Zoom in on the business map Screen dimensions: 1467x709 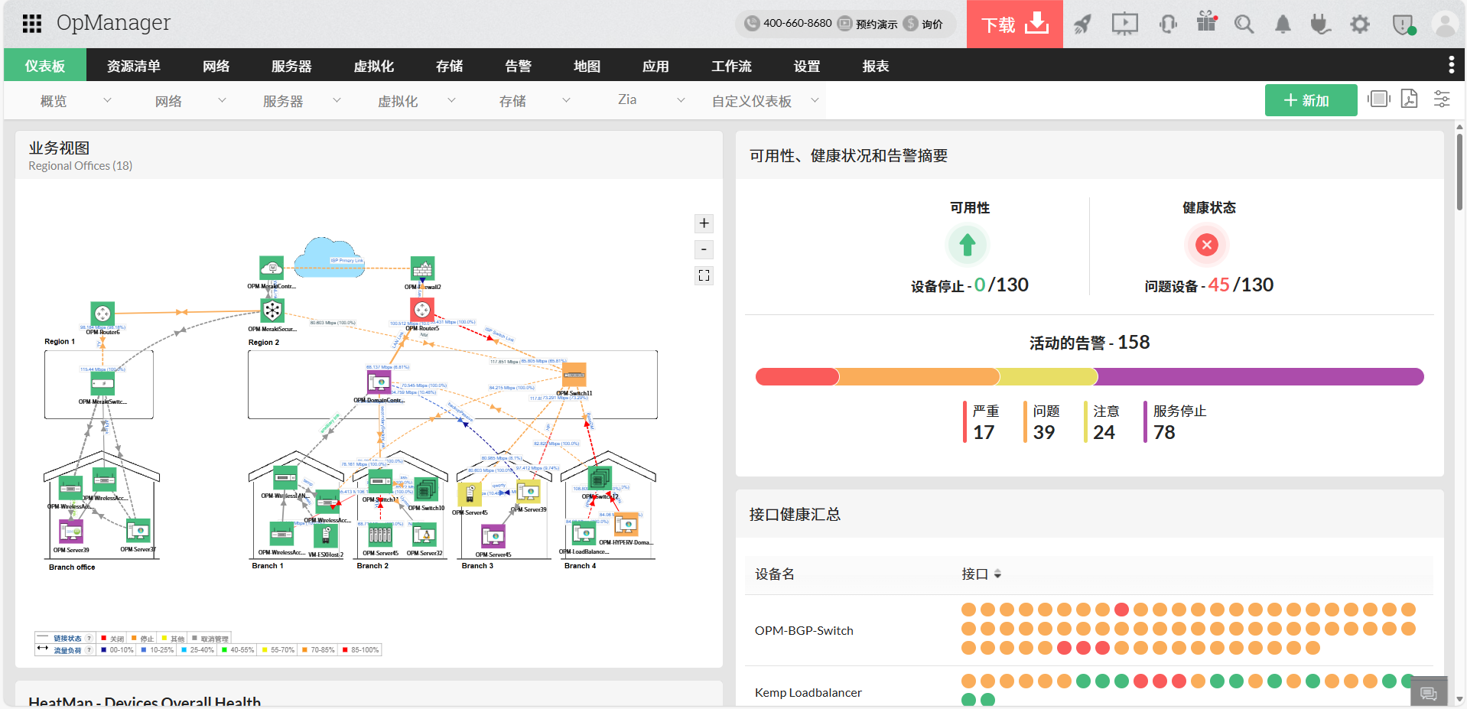[x=704, y=223]
